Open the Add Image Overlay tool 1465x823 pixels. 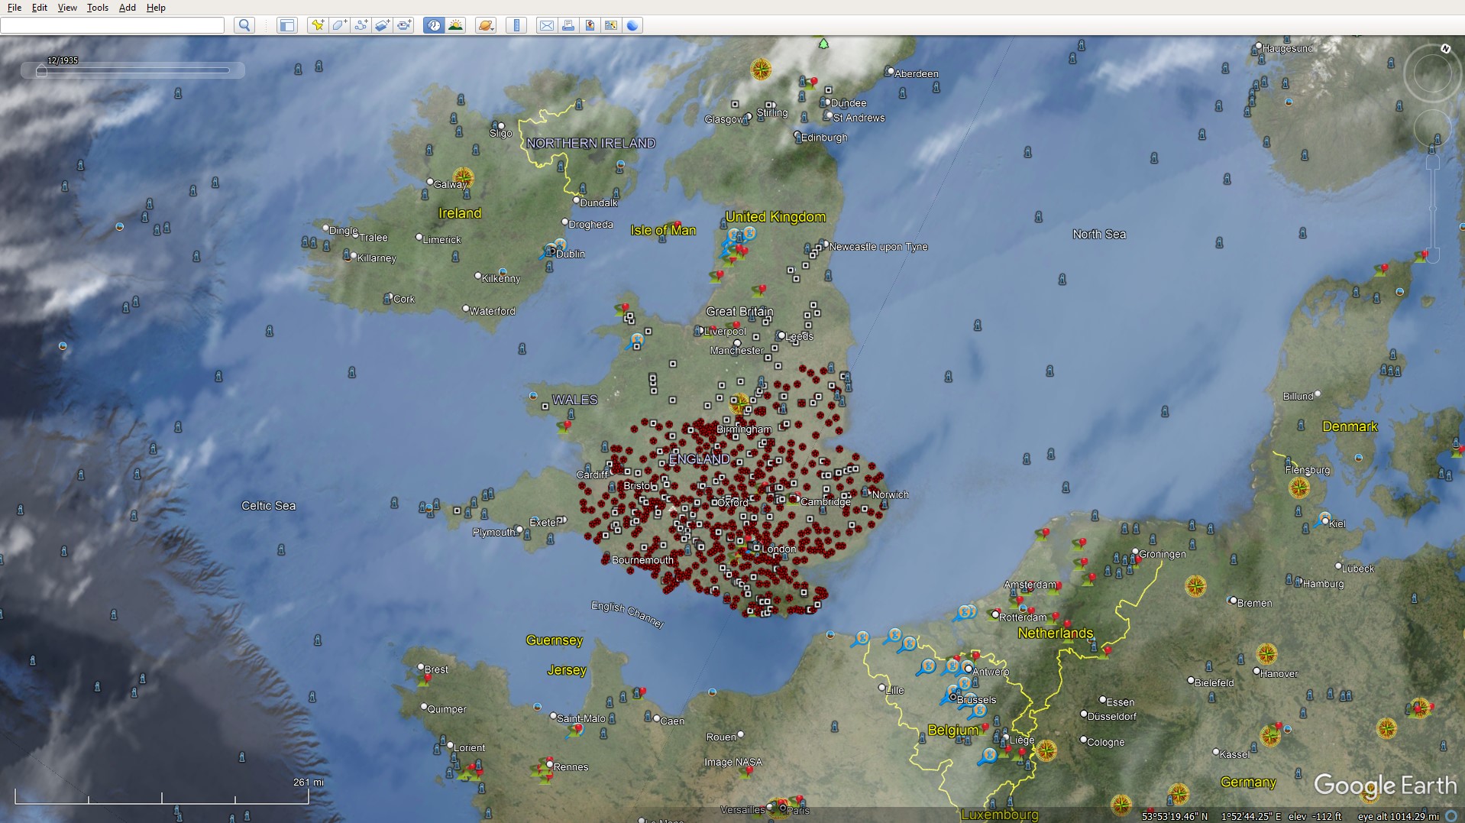tap(383, 25)
